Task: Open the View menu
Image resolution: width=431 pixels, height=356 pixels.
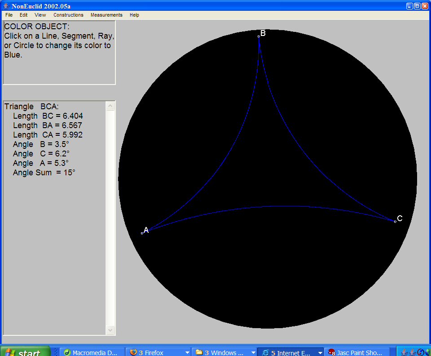Action: tap(40, 15)
